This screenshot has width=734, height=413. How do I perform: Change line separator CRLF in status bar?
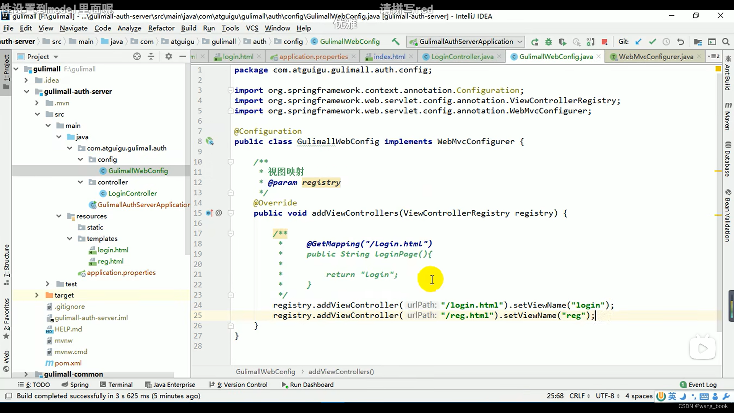pos(580,396)
